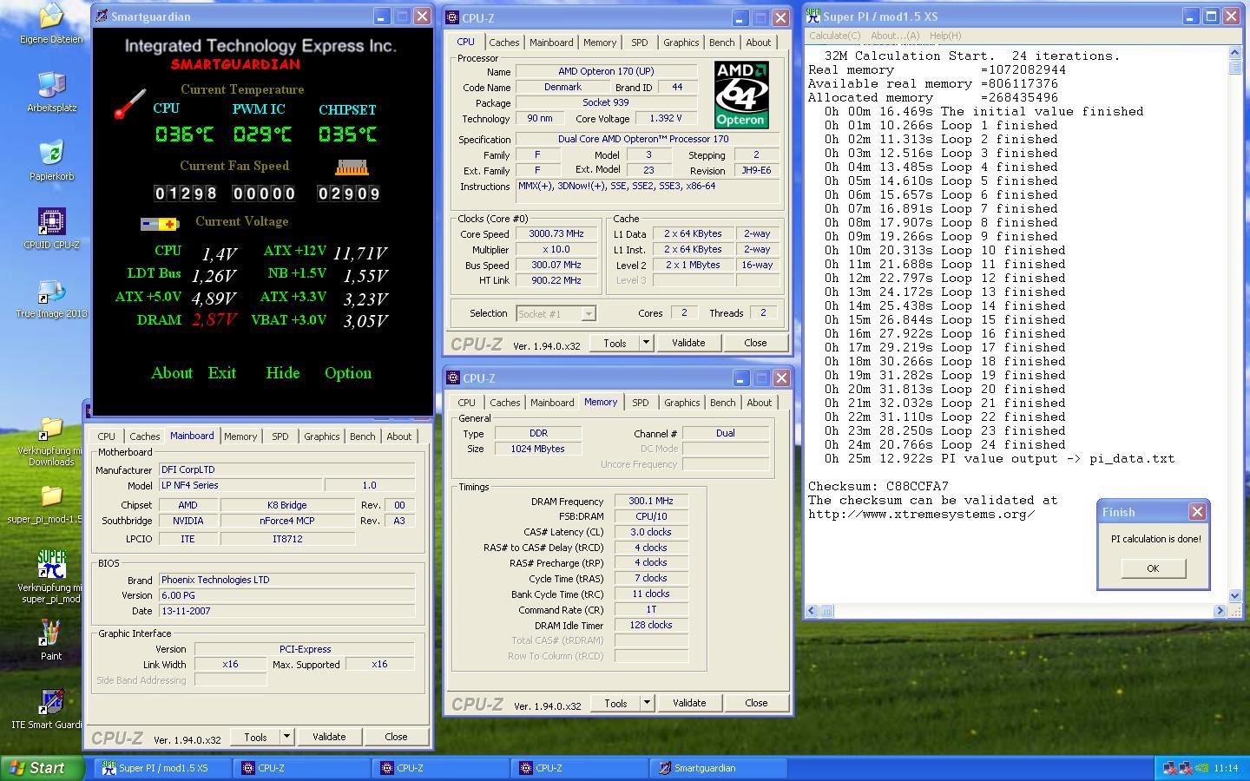Open the super_pi_mod-1.5 folder on desktop
Screen dimensions: 1250x781
[x=51, y=496]
